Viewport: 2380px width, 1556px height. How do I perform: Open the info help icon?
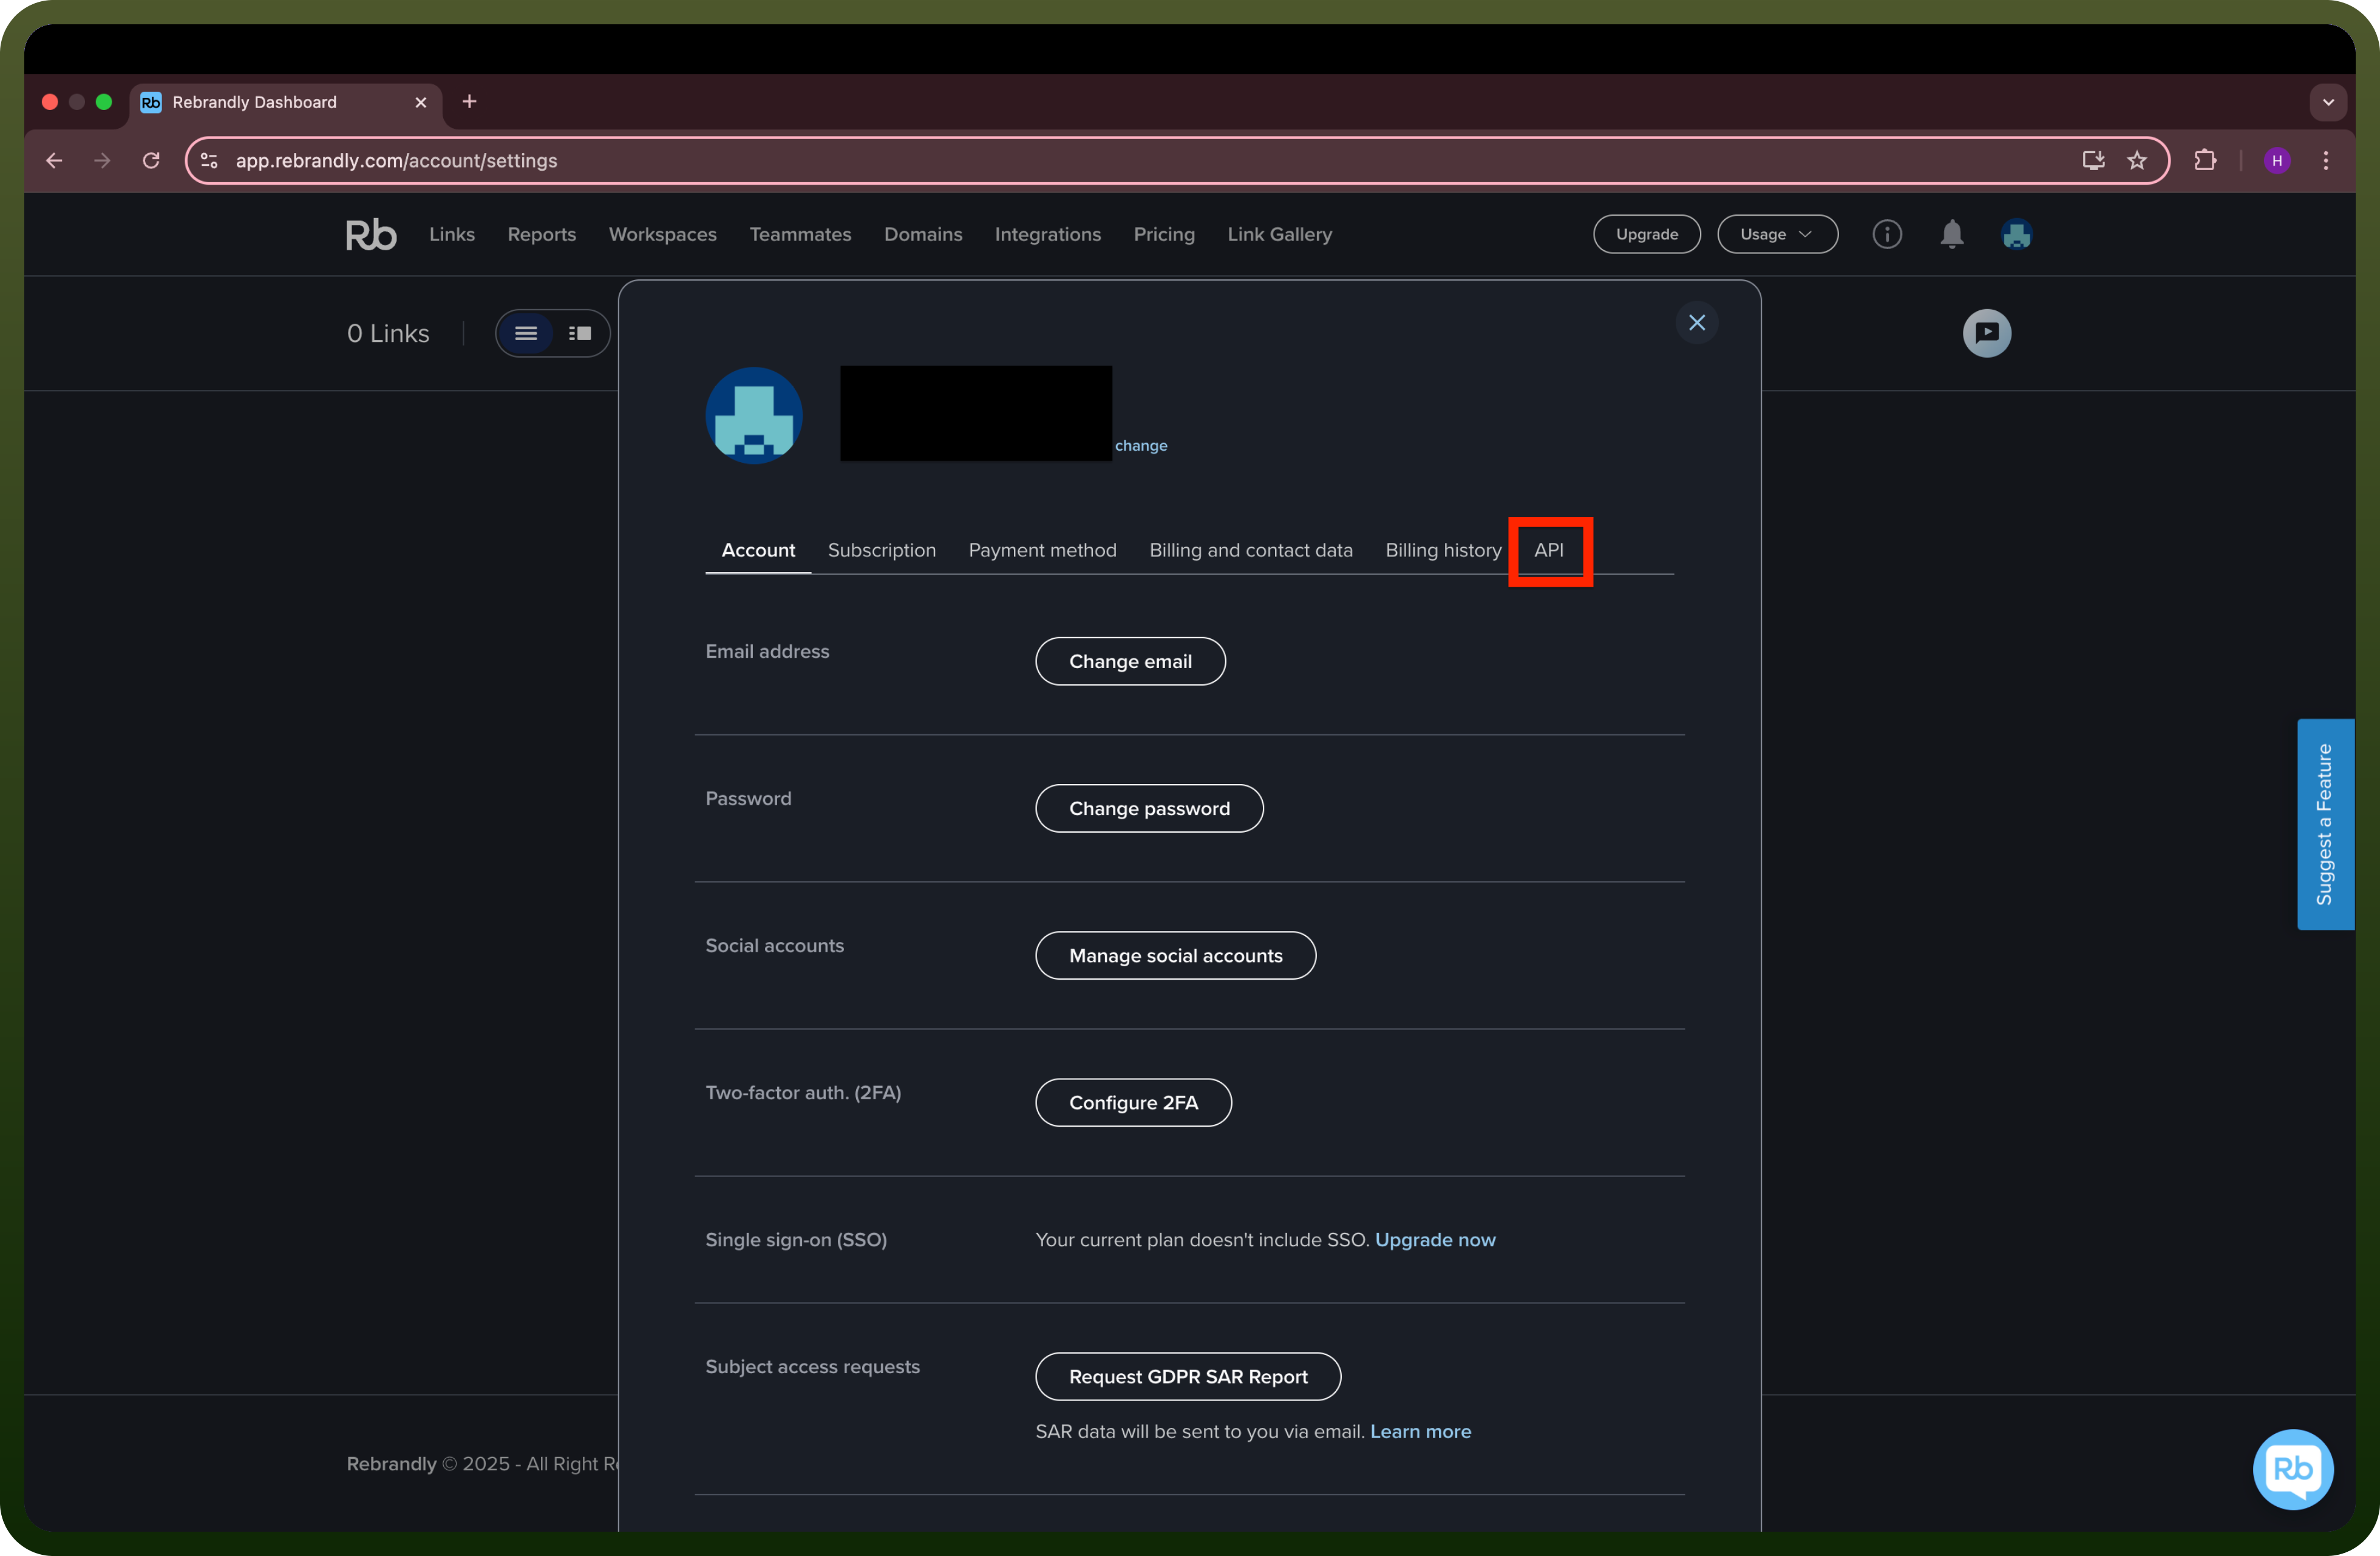(x=1886, y=234)
